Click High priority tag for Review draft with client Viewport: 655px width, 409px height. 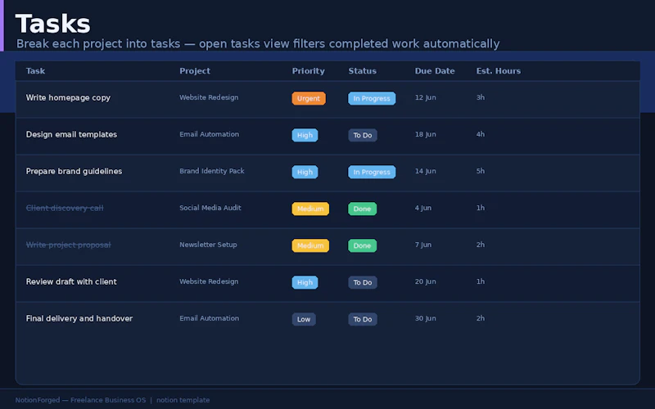pyautogui.click(x=305, y=282)
